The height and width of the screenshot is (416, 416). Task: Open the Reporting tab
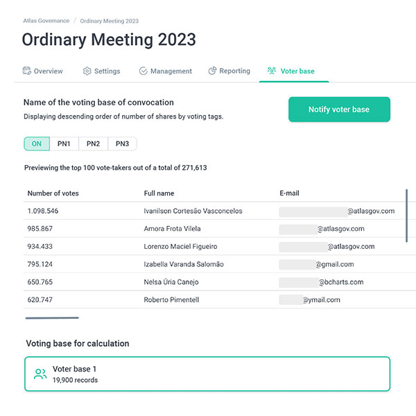click(x=229, y=71)
